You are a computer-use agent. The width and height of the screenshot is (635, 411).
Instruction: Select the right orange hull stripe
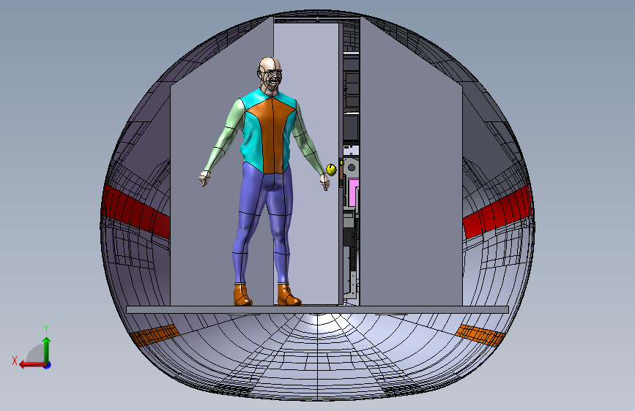click(480, 335)
